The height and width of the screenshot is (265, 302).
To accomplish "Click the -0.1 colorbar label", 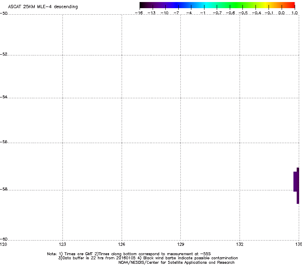I will click(x=269, y=13).
